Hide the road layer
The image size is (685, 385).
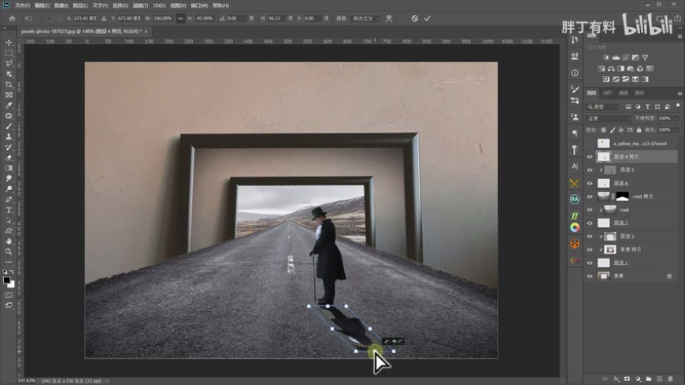coord(590,210)
